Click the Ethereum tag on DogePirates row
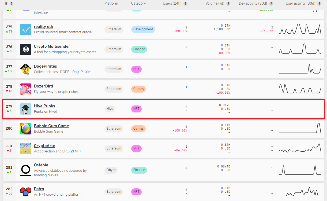327x201 pixels. (x=114, y=69)
